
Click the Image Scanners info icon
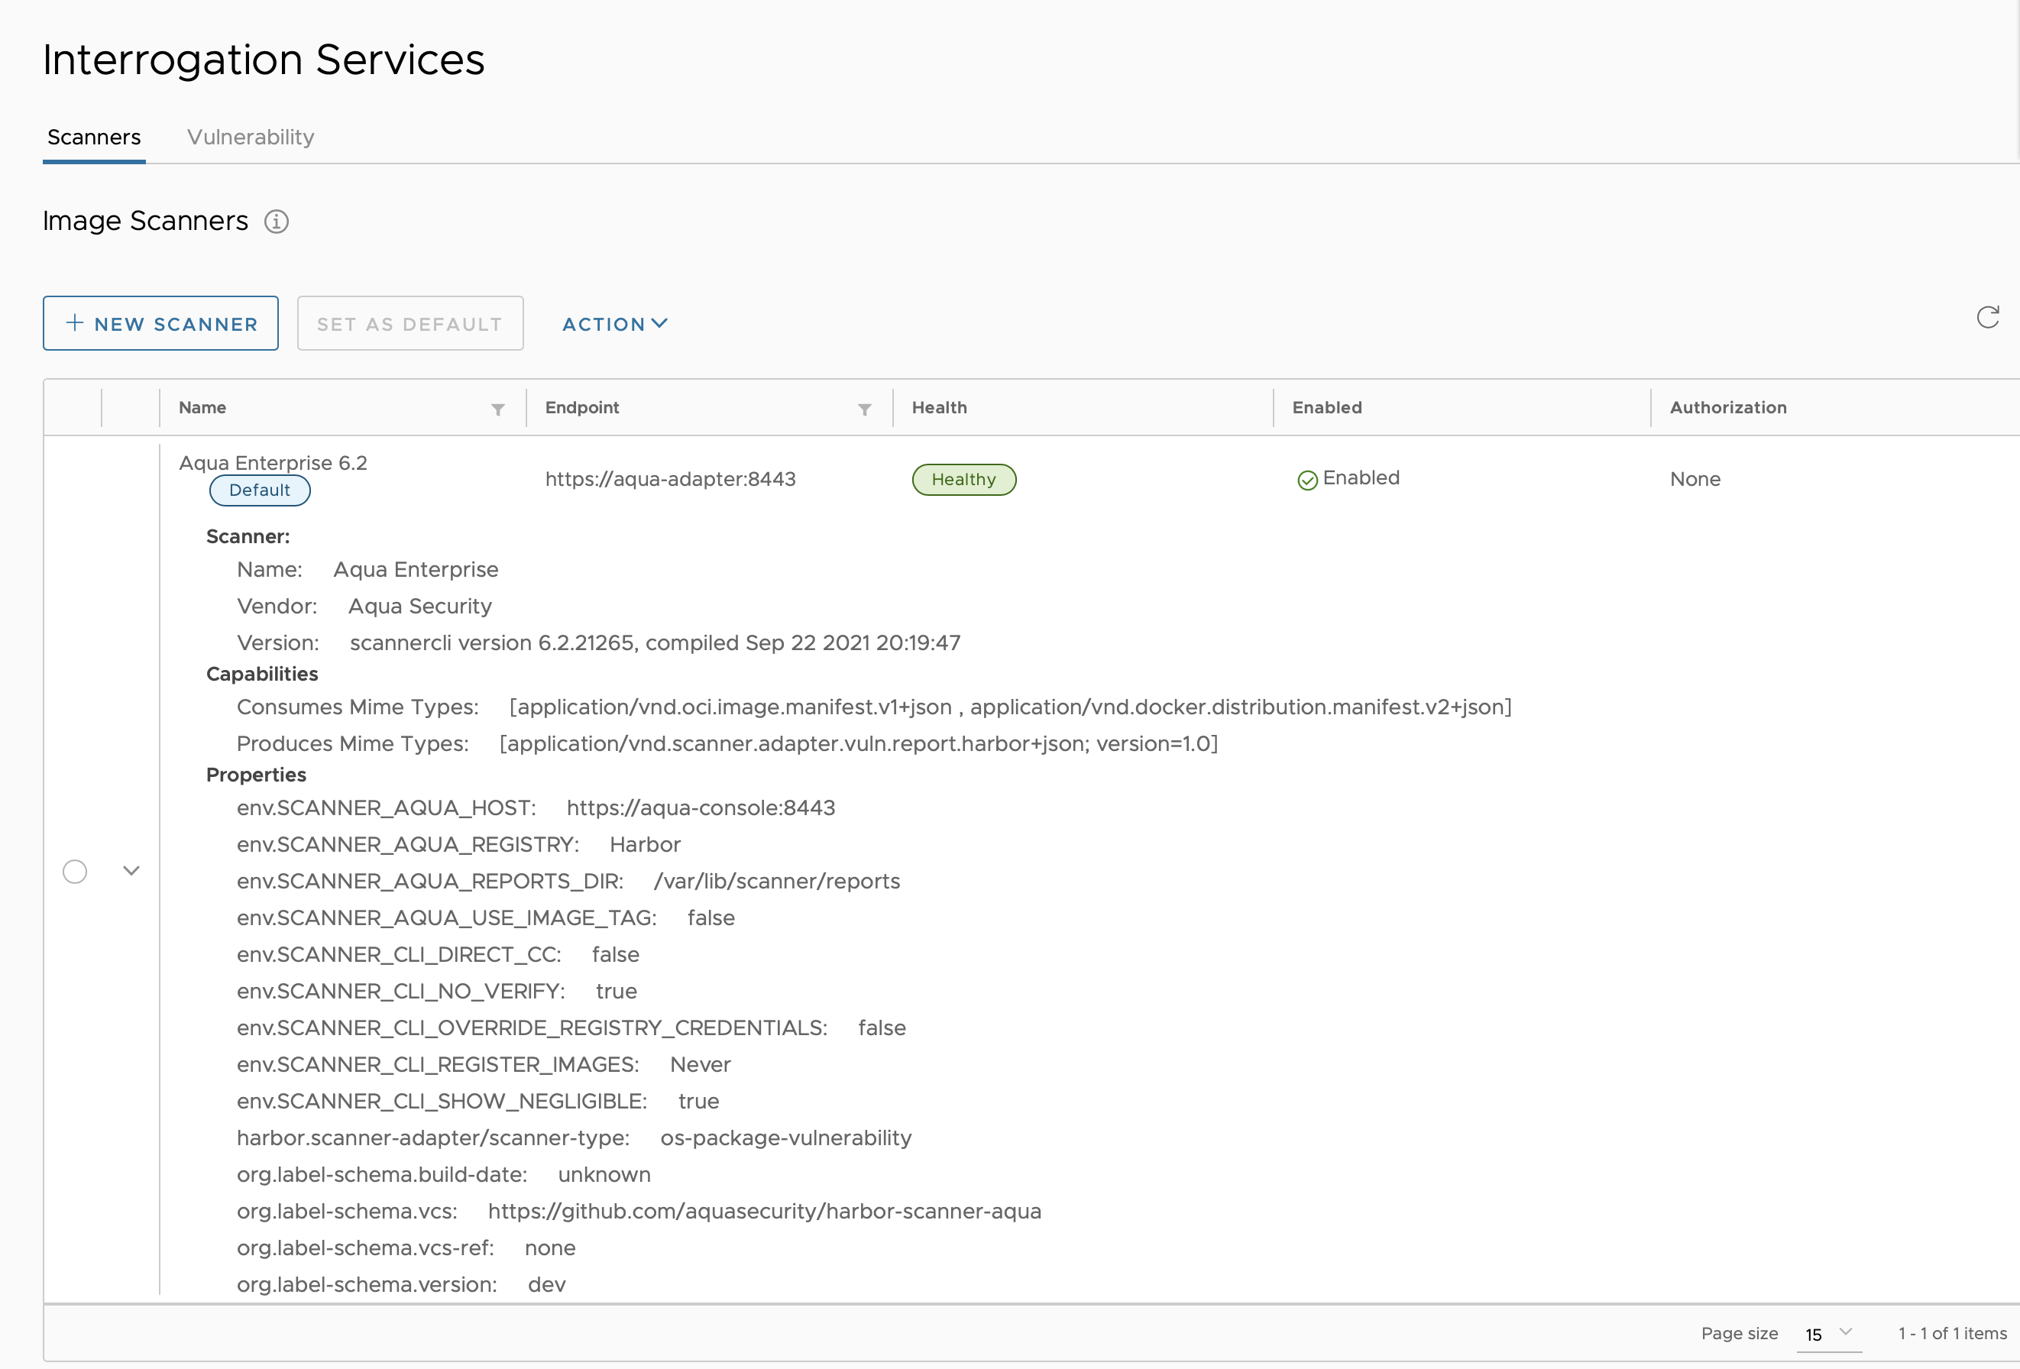pos(277,222)
